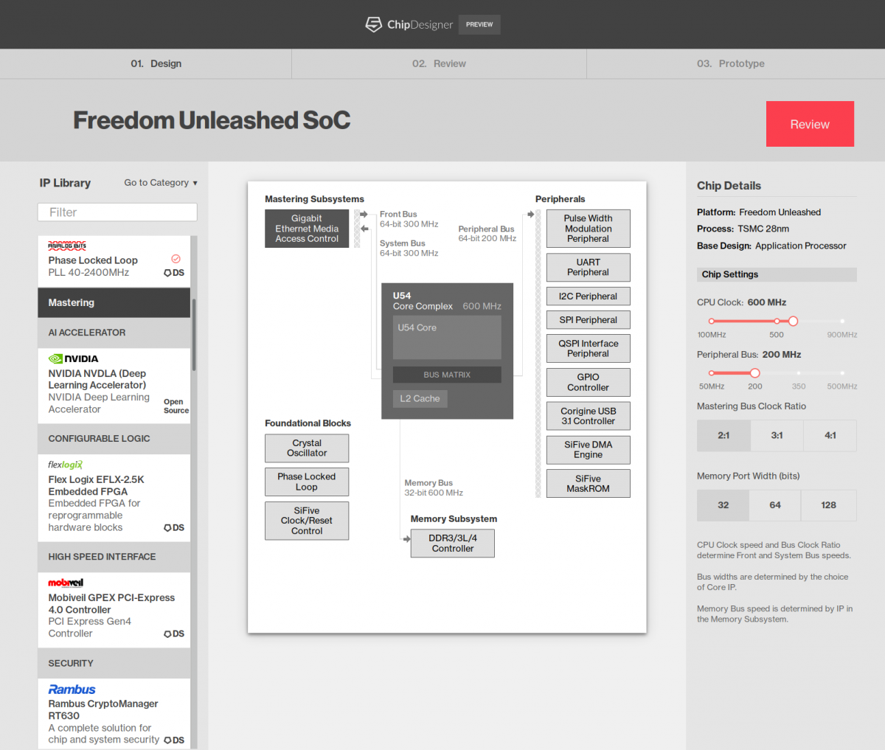Select the GPIO Controller block
Viewport: 885px width, 750px height.
pyautogui.click(x=589, y=382)
